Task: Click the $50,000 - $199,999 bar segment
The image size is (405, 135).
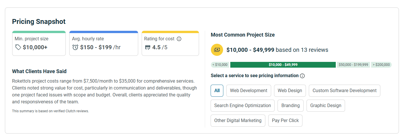Action: click(x=353, y=65)
